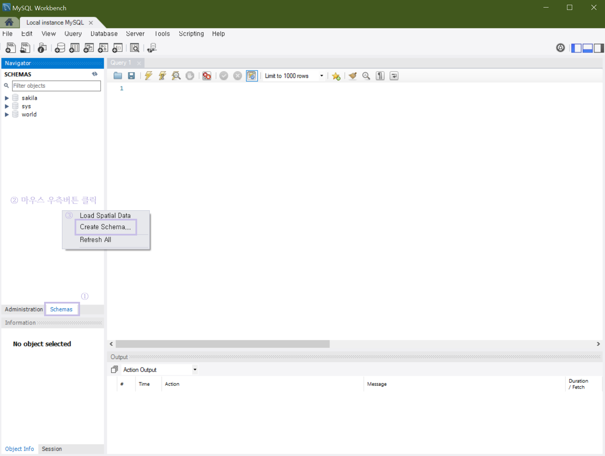Open the Query menu
605x456 pixels.
pyautogui.click(x=73, y=33)
